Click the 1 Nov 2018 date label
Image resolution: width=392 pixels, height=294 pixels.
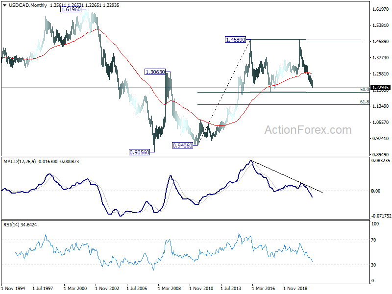pyautogui.click(x=295, y=288)
